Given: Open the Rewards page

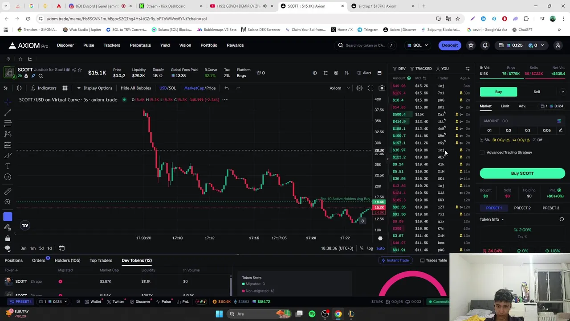Looking at the screenshot, I should click(x=235, y=45).
